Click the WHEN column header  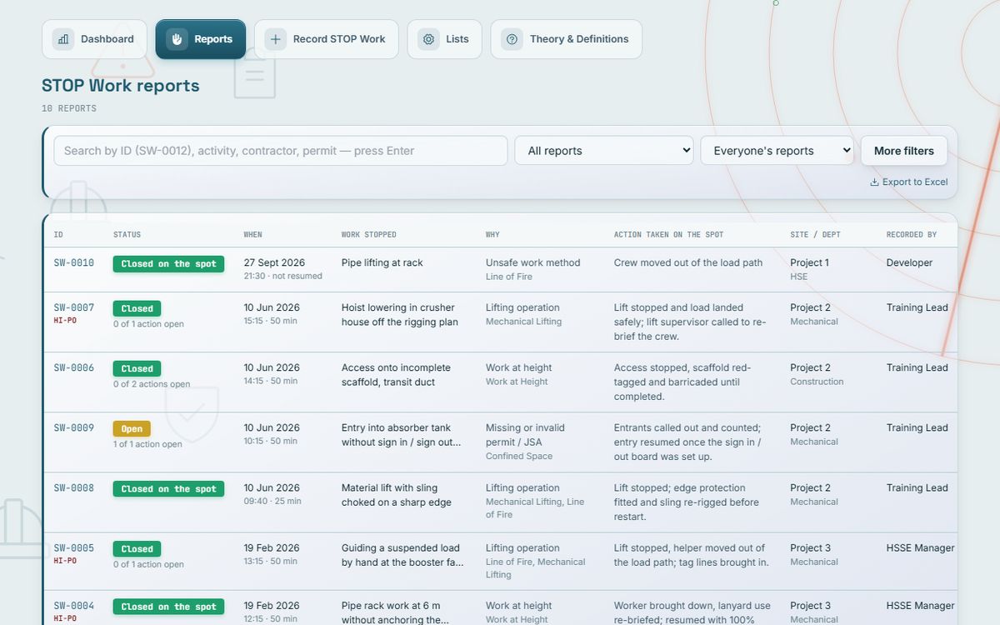[x=252, y=235]
